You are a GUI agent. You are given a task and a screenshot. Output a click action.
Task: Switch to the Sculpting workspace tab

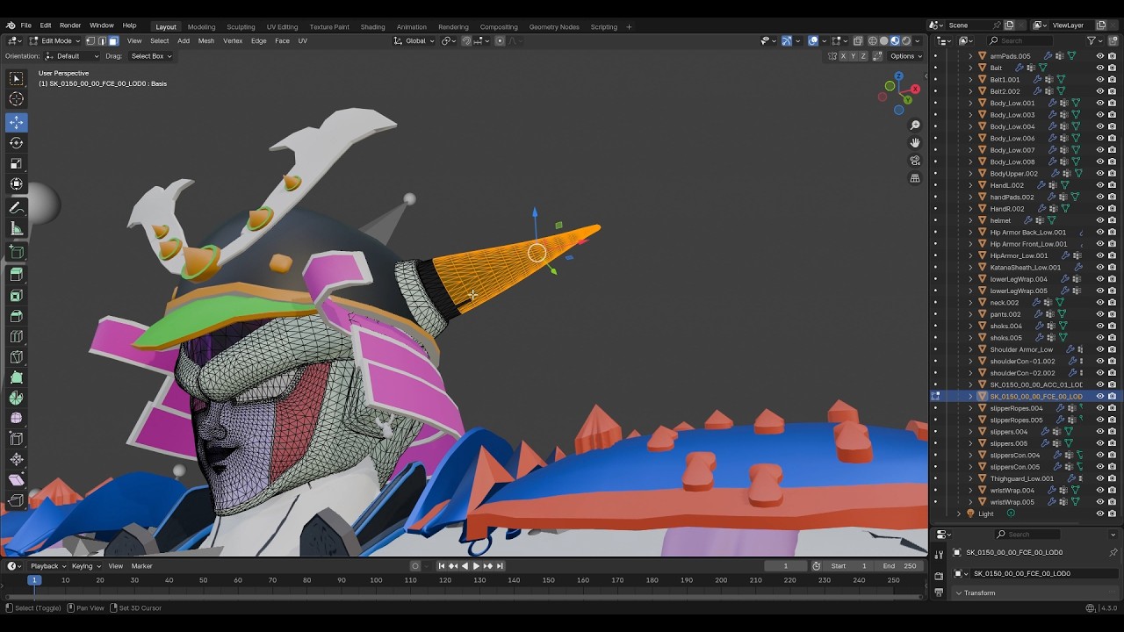click(x=241, y=26)
